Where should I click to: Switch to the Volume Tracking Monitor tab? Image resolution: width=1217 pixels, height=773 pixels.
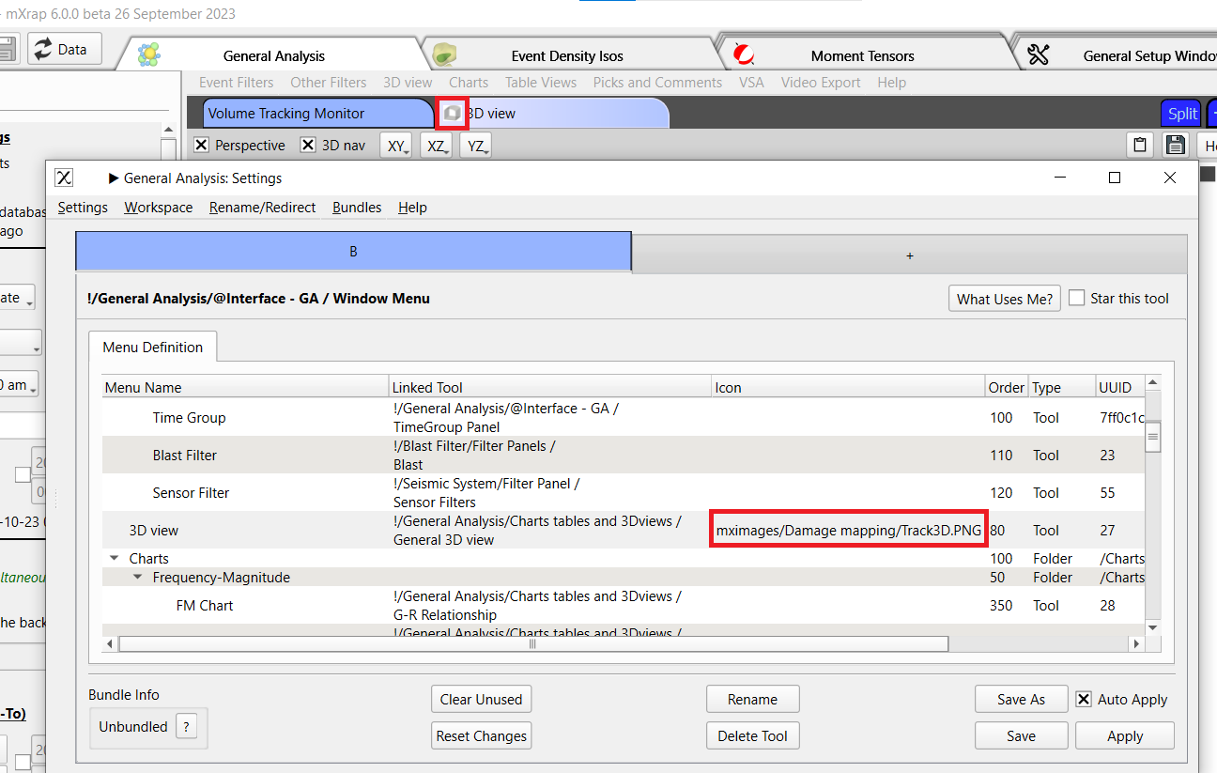(x=286, y=113)
